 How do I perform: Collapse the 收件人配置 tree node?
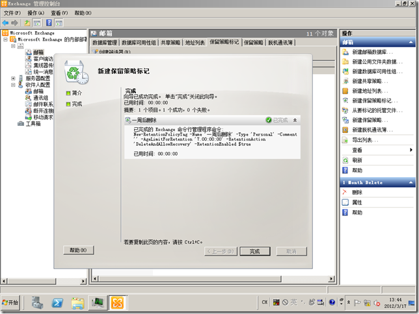point(13,85)
